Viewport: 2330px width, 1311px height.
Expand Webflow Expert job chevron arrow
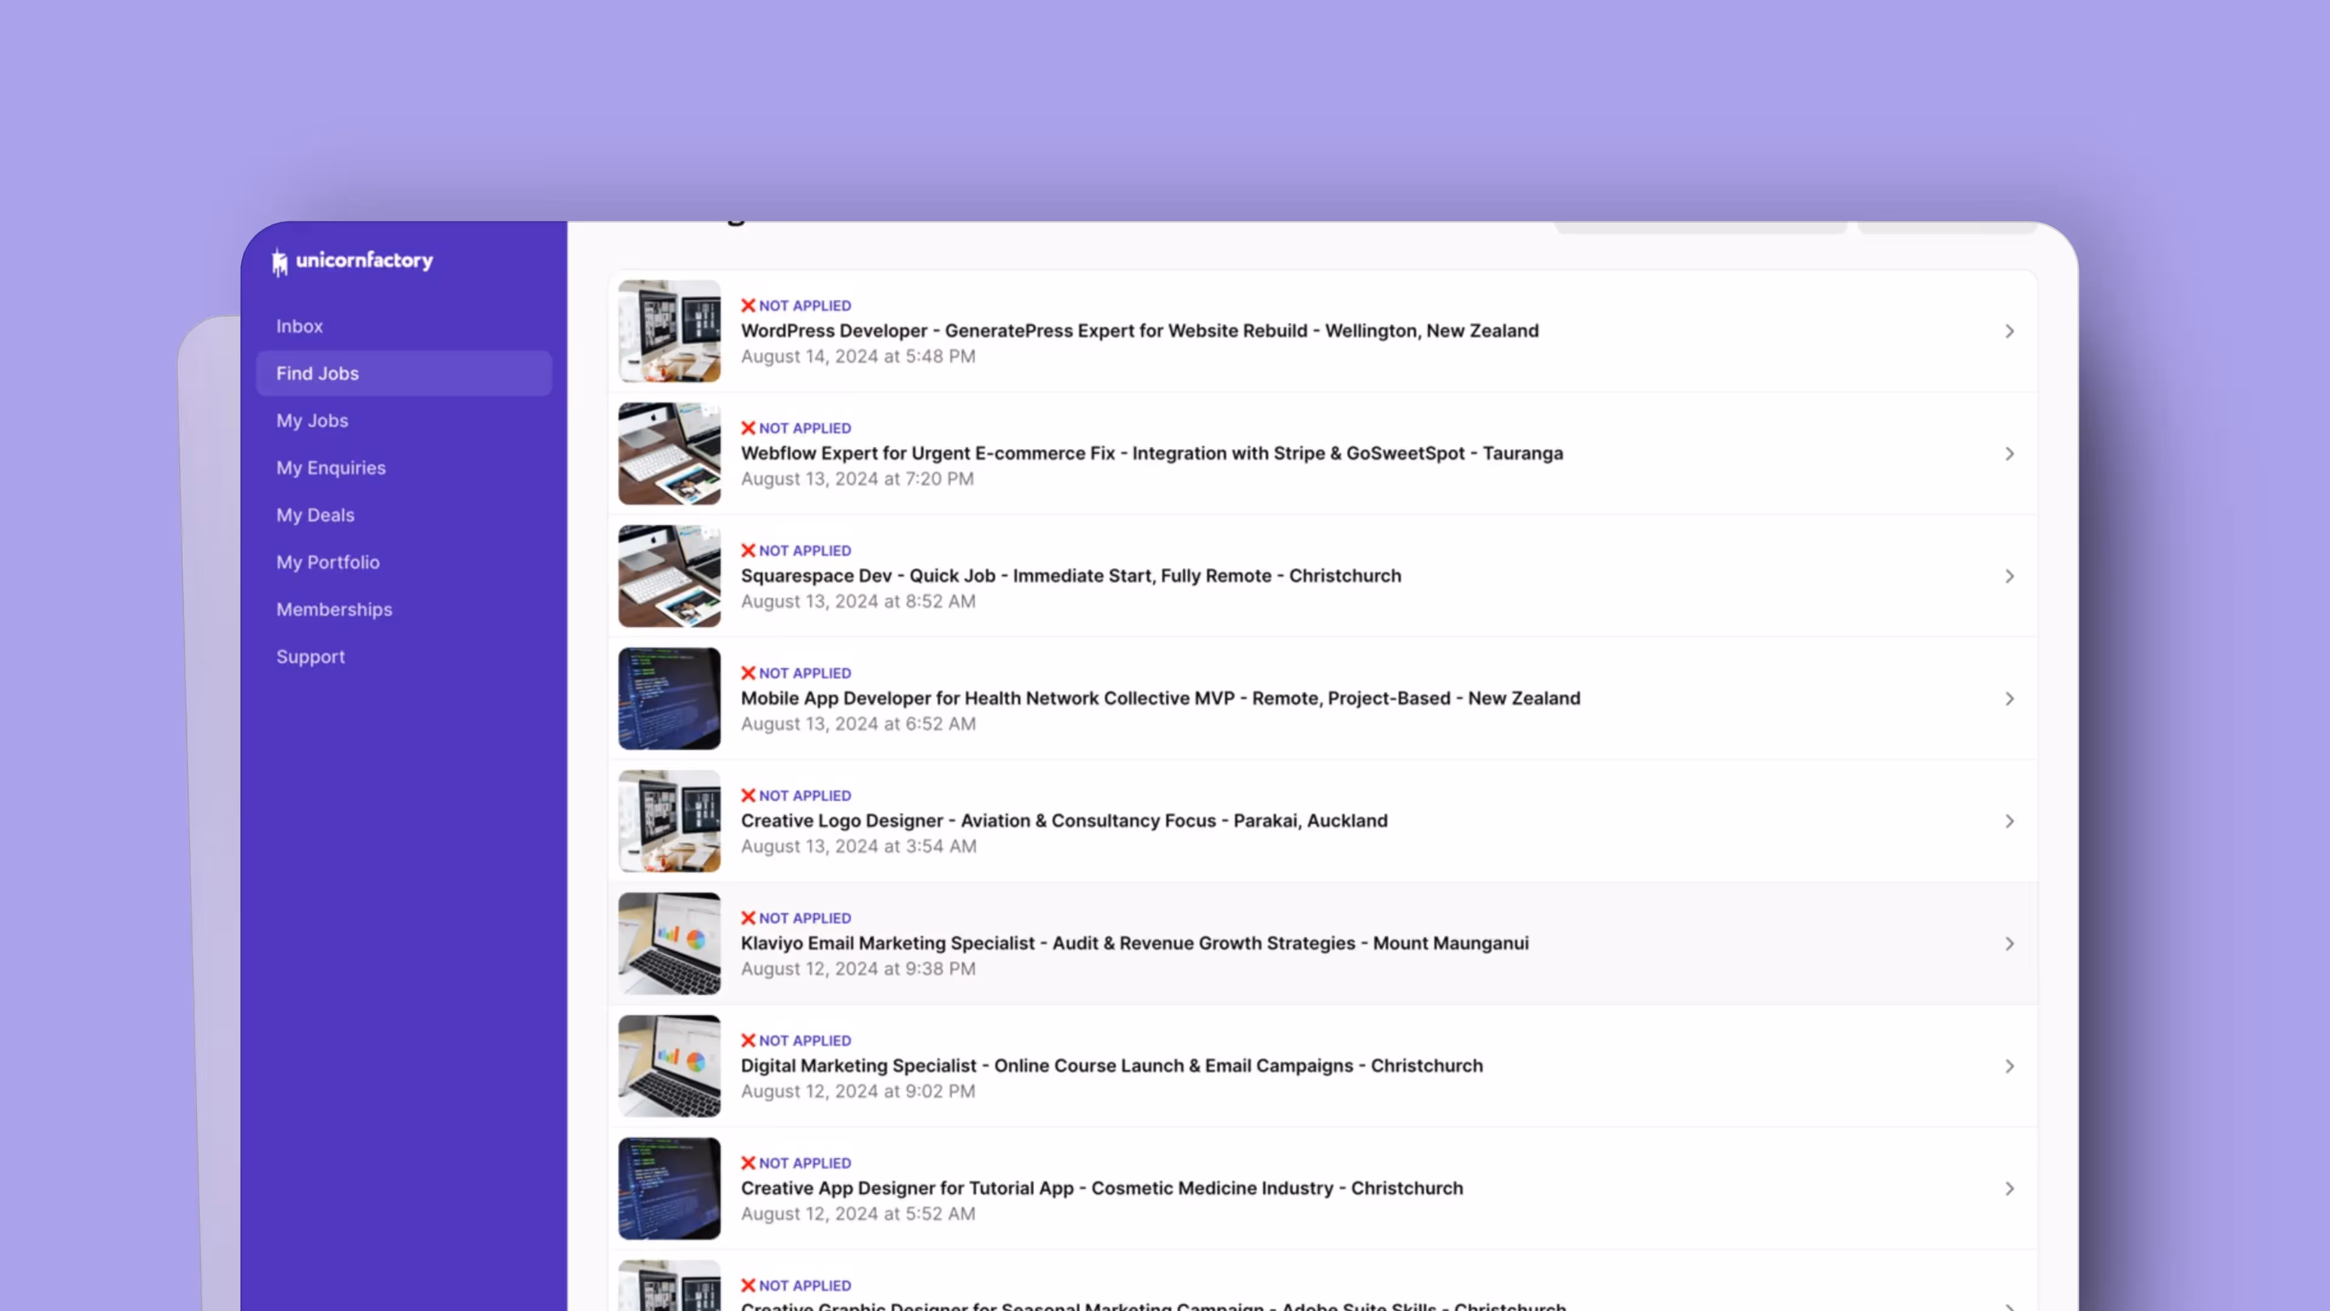pyautogui.click(x=2009, y=453)
